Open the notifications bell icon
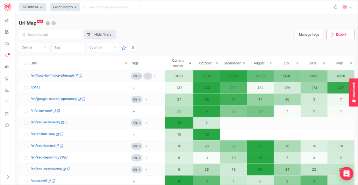Screen dimensions: 358x185 tap(336, 7)
